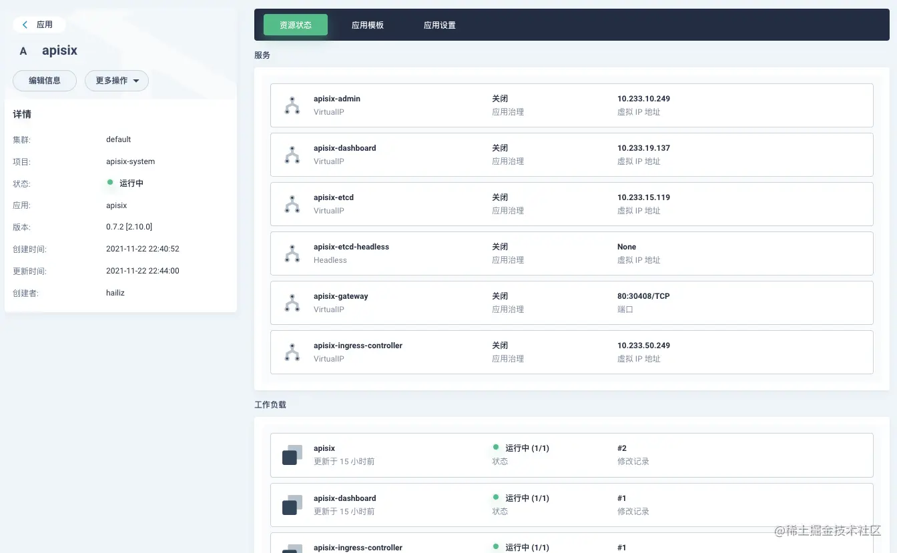Click the green 运行中 status dot in details
This screenshot has width=897, height=553.
110,182
